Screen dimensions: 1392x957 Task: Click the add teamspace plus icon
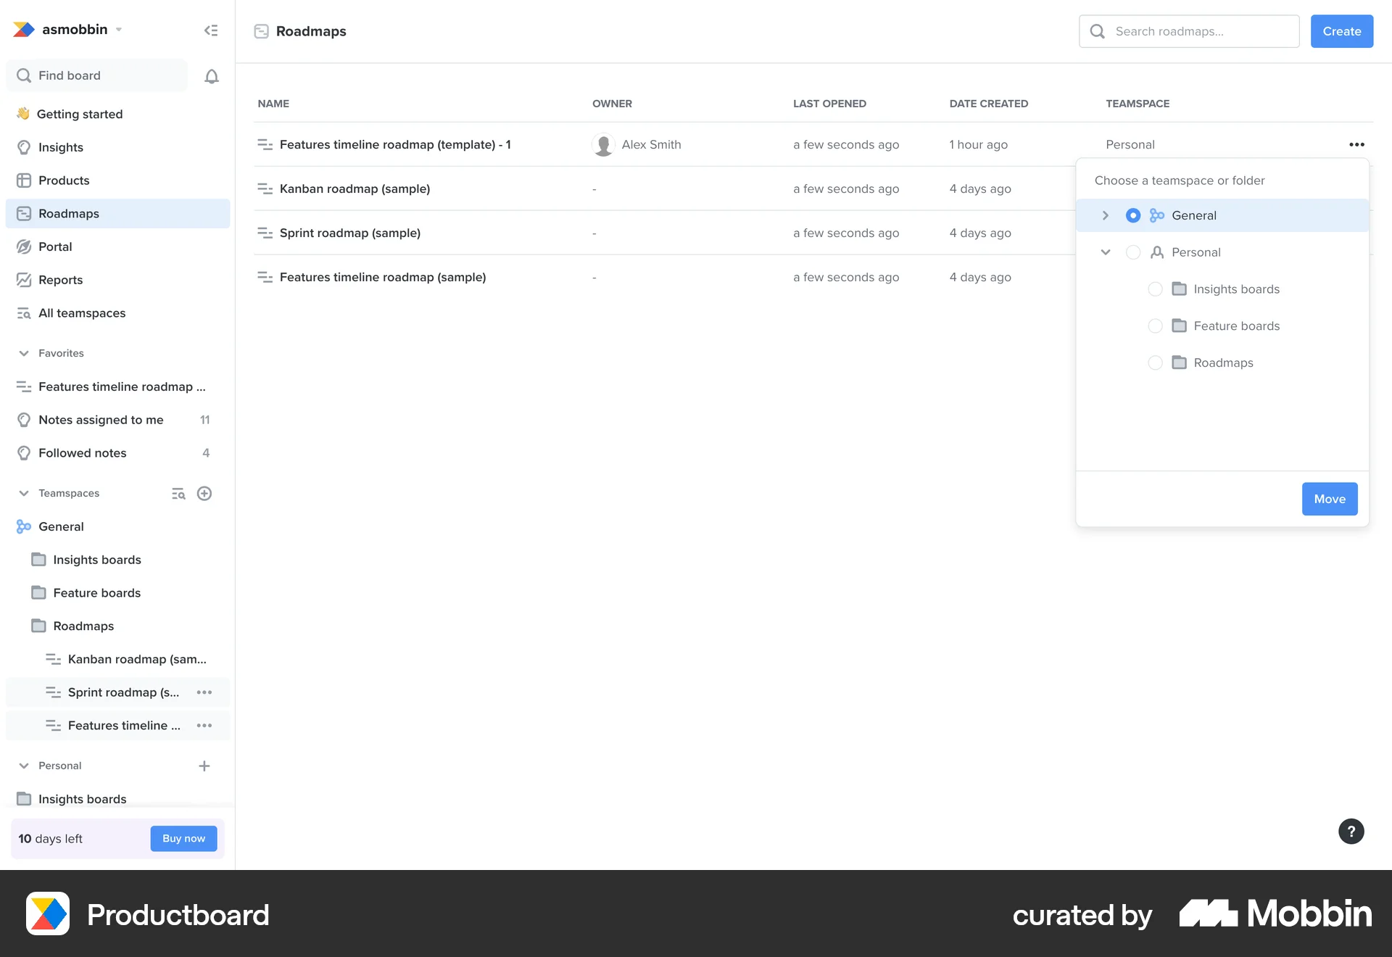tap(204, 493)
